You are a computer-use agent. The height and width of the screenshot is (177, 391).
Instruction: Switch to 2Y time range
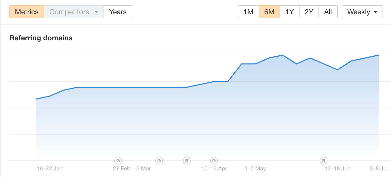tap(309, 12)
